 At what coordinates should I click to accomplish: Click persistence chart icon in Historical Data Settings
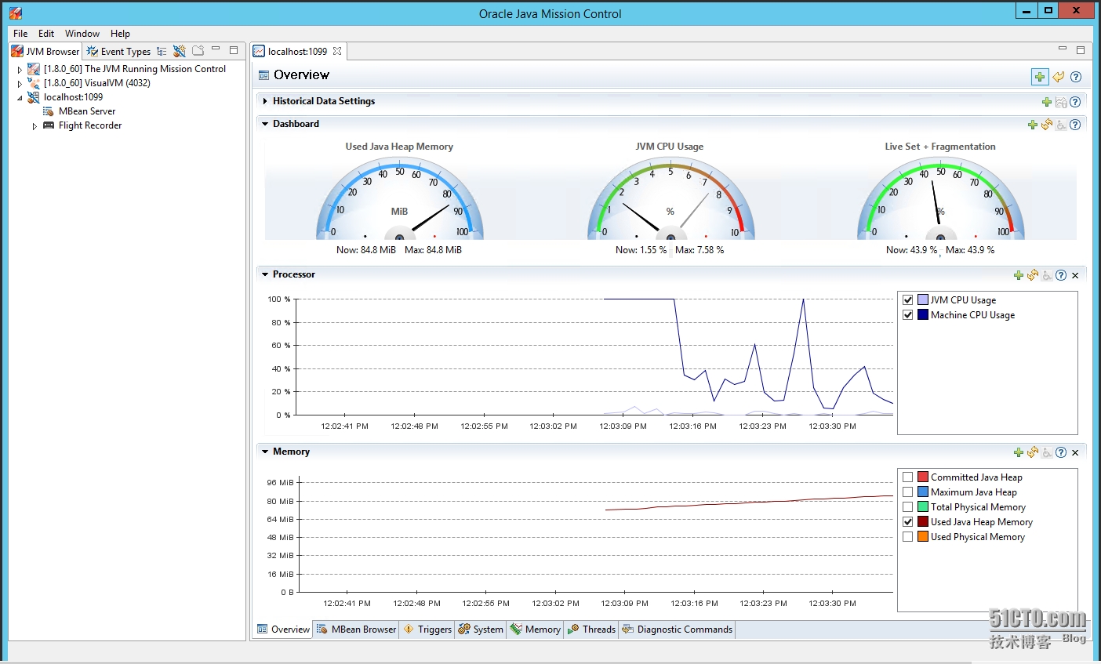[x=1061, y=102]
